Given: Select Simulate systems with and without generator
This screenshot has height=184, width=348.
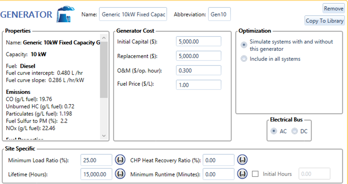Looking at the screenshot, I should pos(244,45).
